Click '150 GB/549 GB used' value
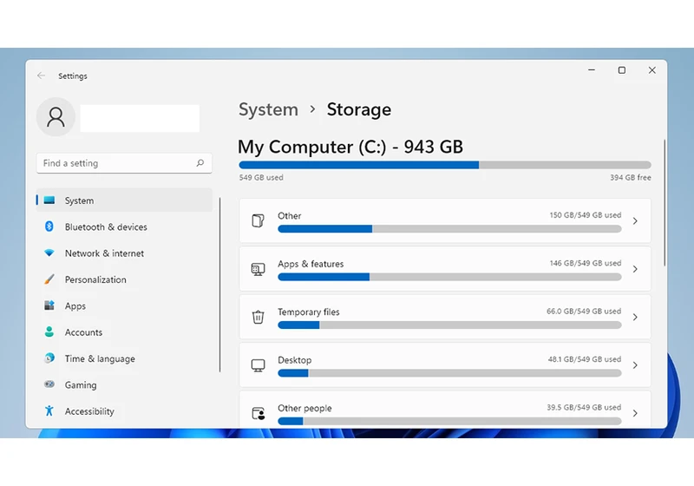This screenshot has width=694, height=486. (x=585, y=215)
